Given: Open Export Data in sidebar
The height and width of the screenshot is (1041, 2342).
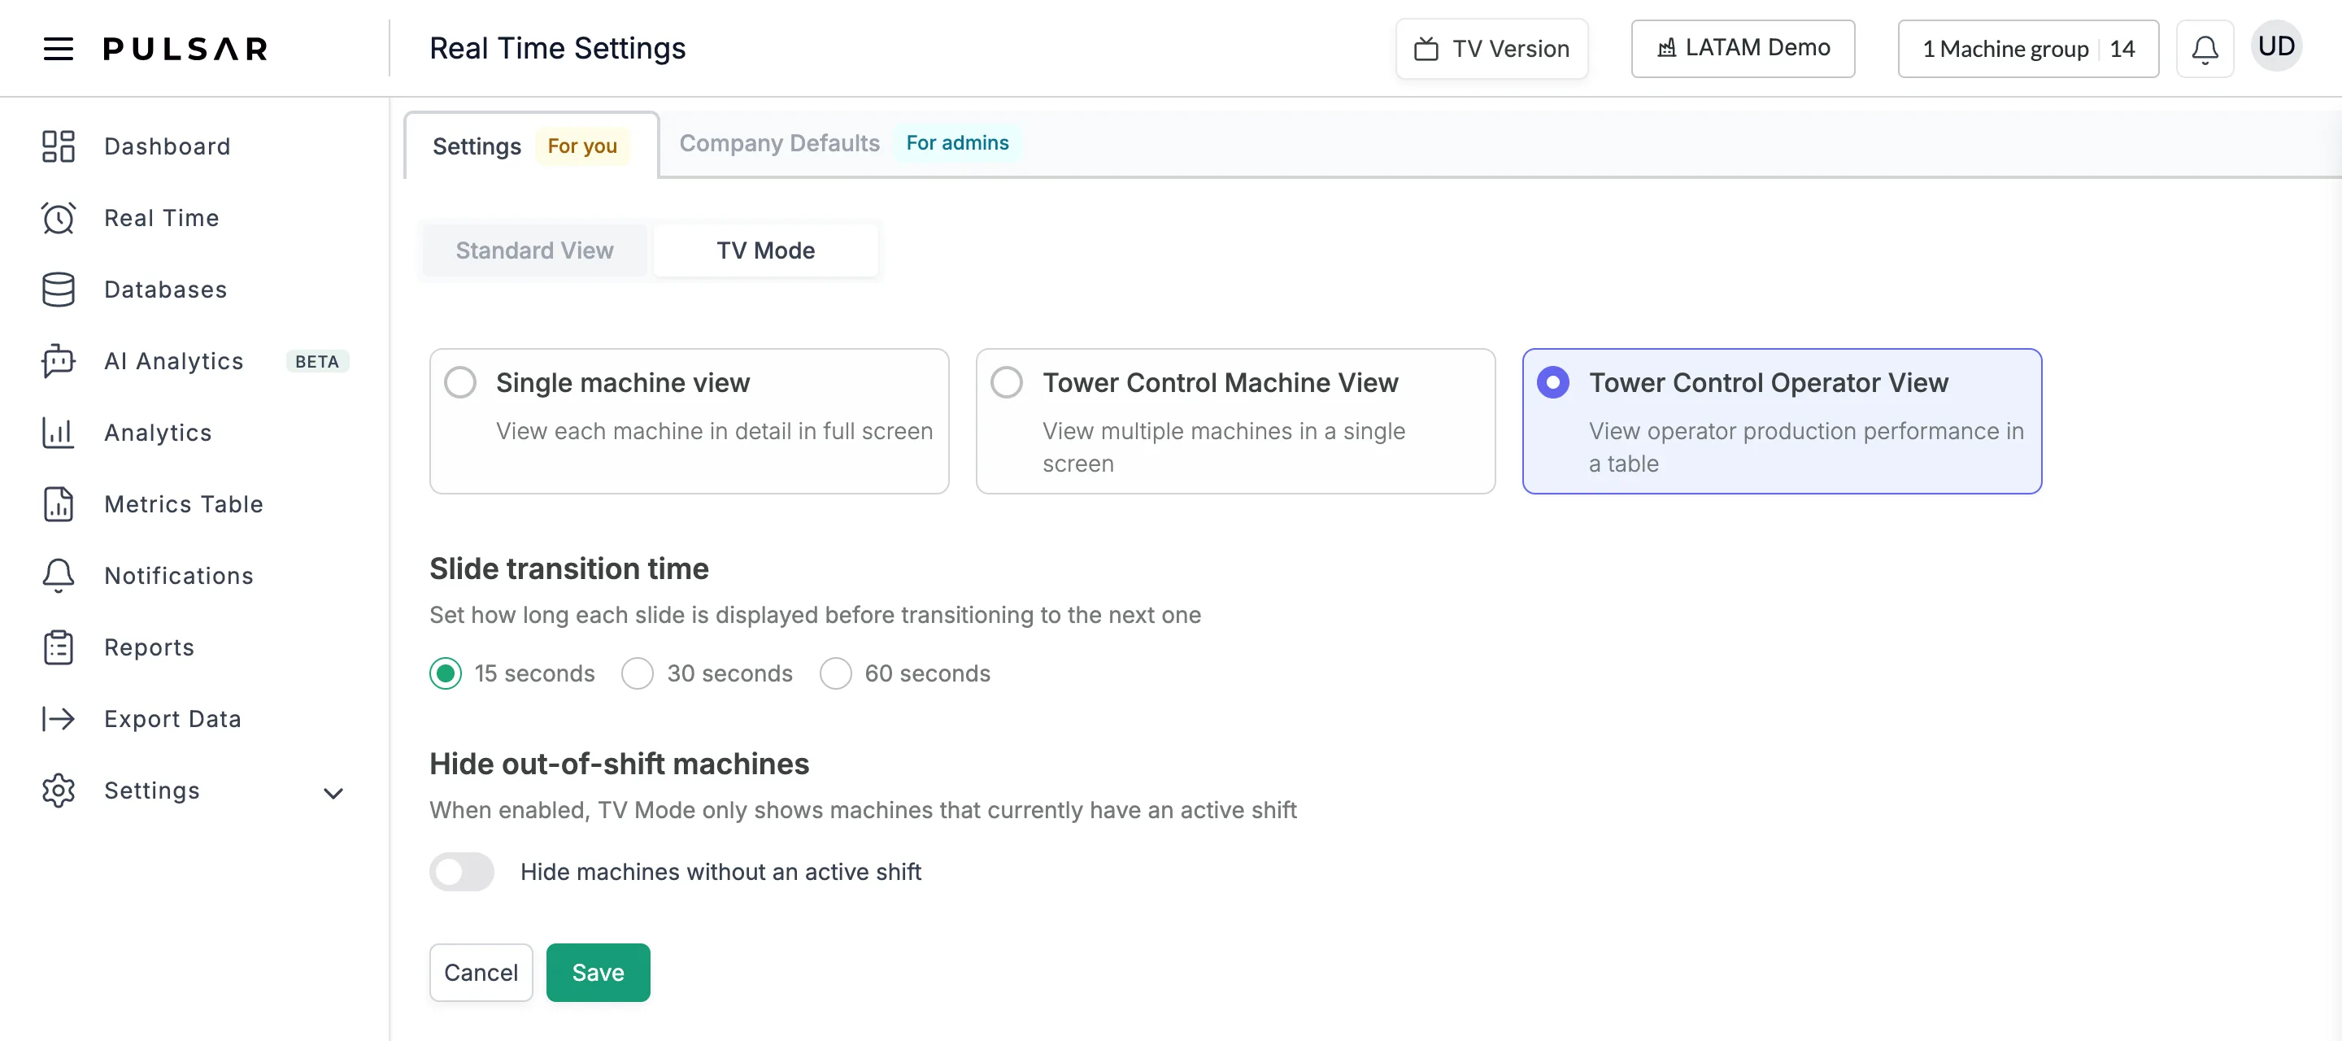Looking at the screenshot, I should click(172, 719).
